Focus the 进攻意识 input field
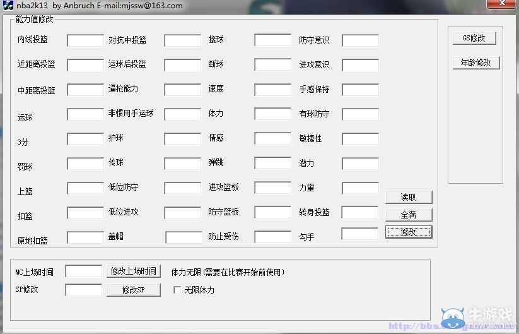 pos(361,65)
